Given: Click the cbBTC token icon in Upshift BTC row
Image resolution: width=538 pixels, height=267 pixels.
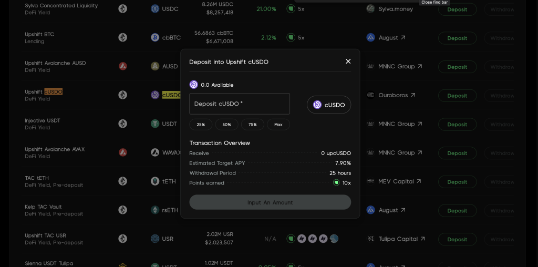Looking at the screenshot, I should point(155,38).
